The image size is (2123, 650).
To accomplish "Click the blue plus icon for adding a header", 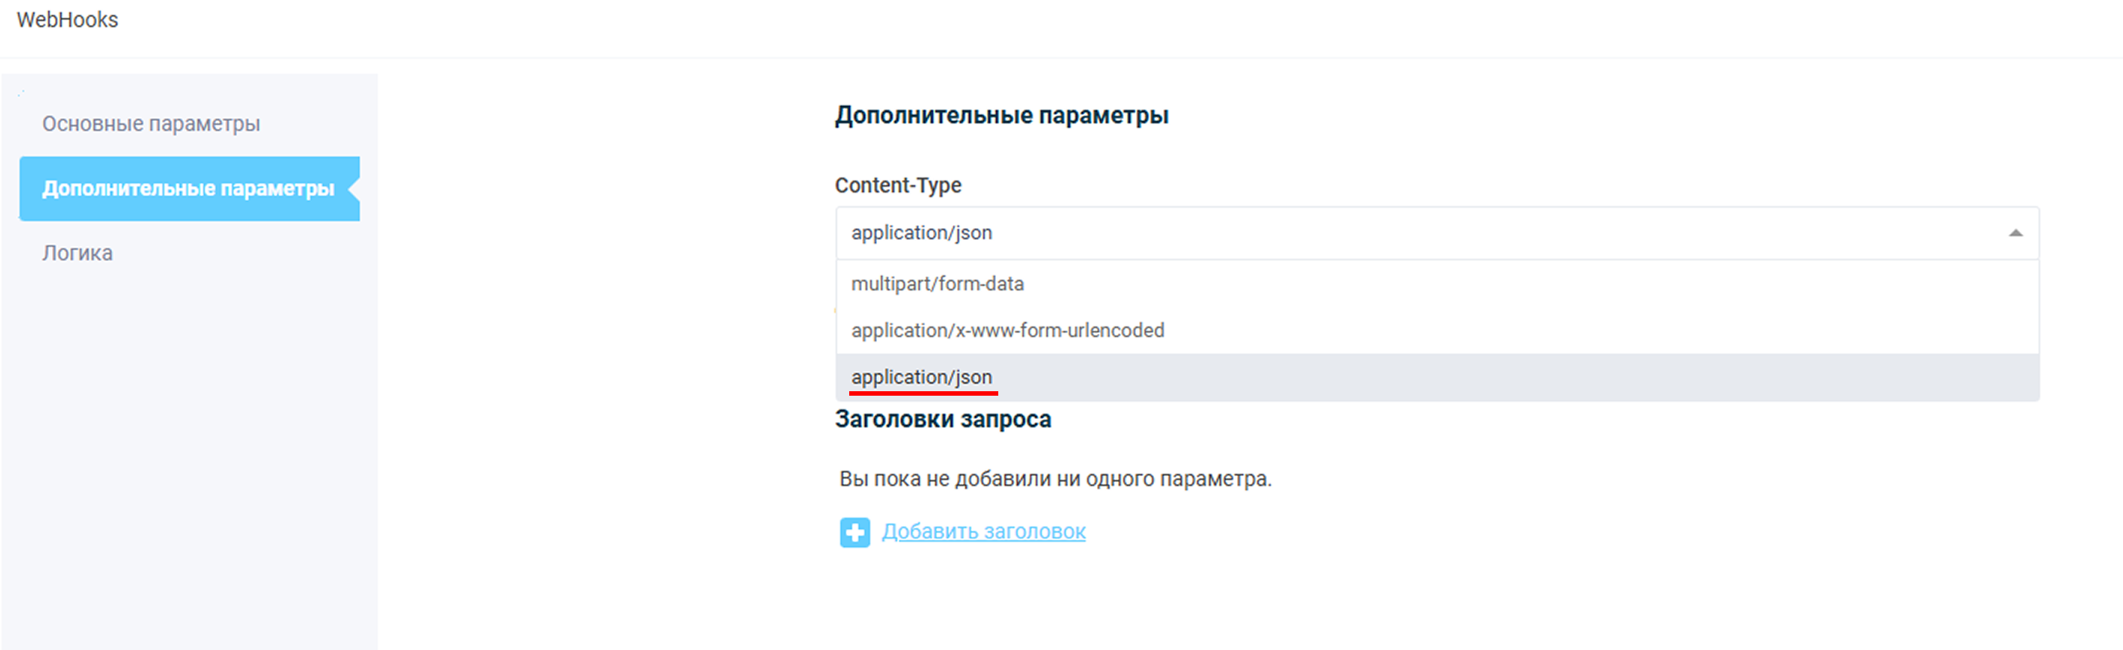I will tap(854, 532).
